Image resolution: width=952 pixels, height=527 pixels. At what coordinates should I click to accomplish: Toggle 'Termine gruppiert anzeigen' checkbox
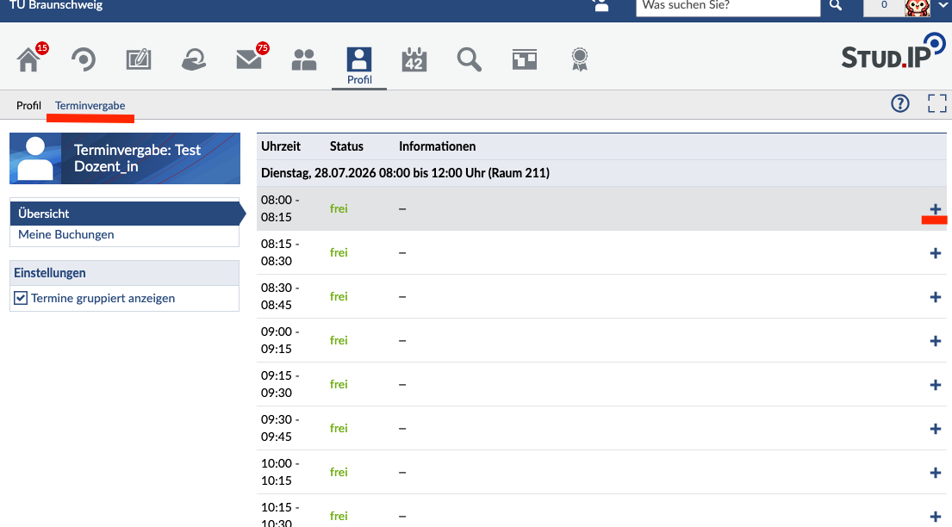21,298
